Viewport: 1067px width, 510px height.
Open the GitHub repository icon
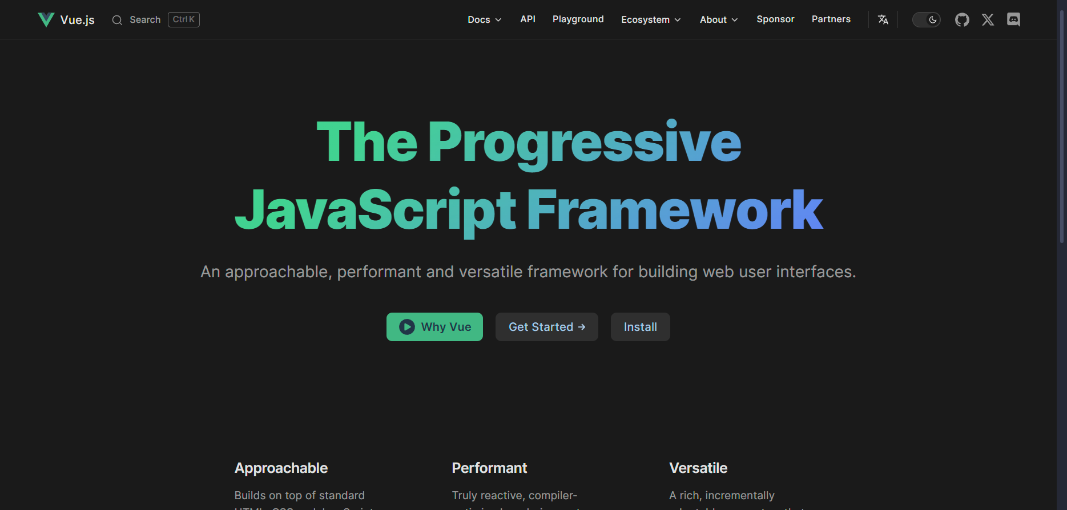point(962,19)
